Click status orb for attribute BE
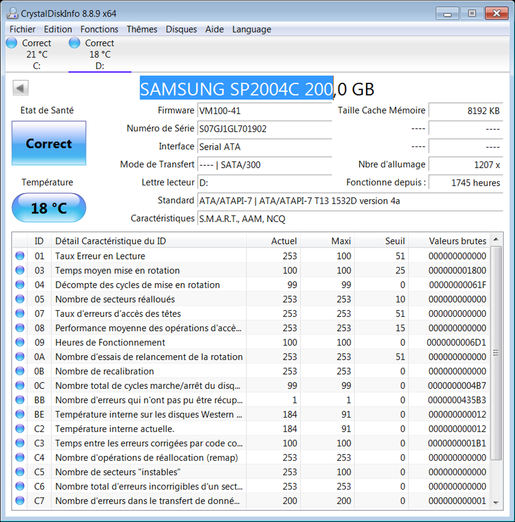Viewport: 515px width, 522px height. (20, 414)
